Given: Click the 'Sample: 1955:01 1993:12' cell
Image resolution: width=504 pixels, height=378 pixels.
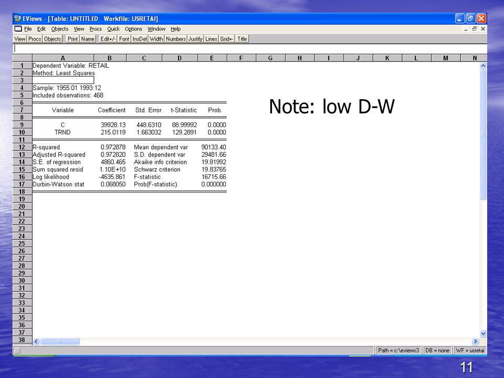Looking at the screenshot, I should [67, 88].
